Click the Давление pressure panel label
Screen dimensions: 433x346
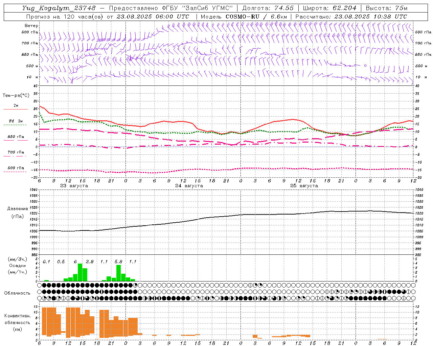click(x=18, y=209)
